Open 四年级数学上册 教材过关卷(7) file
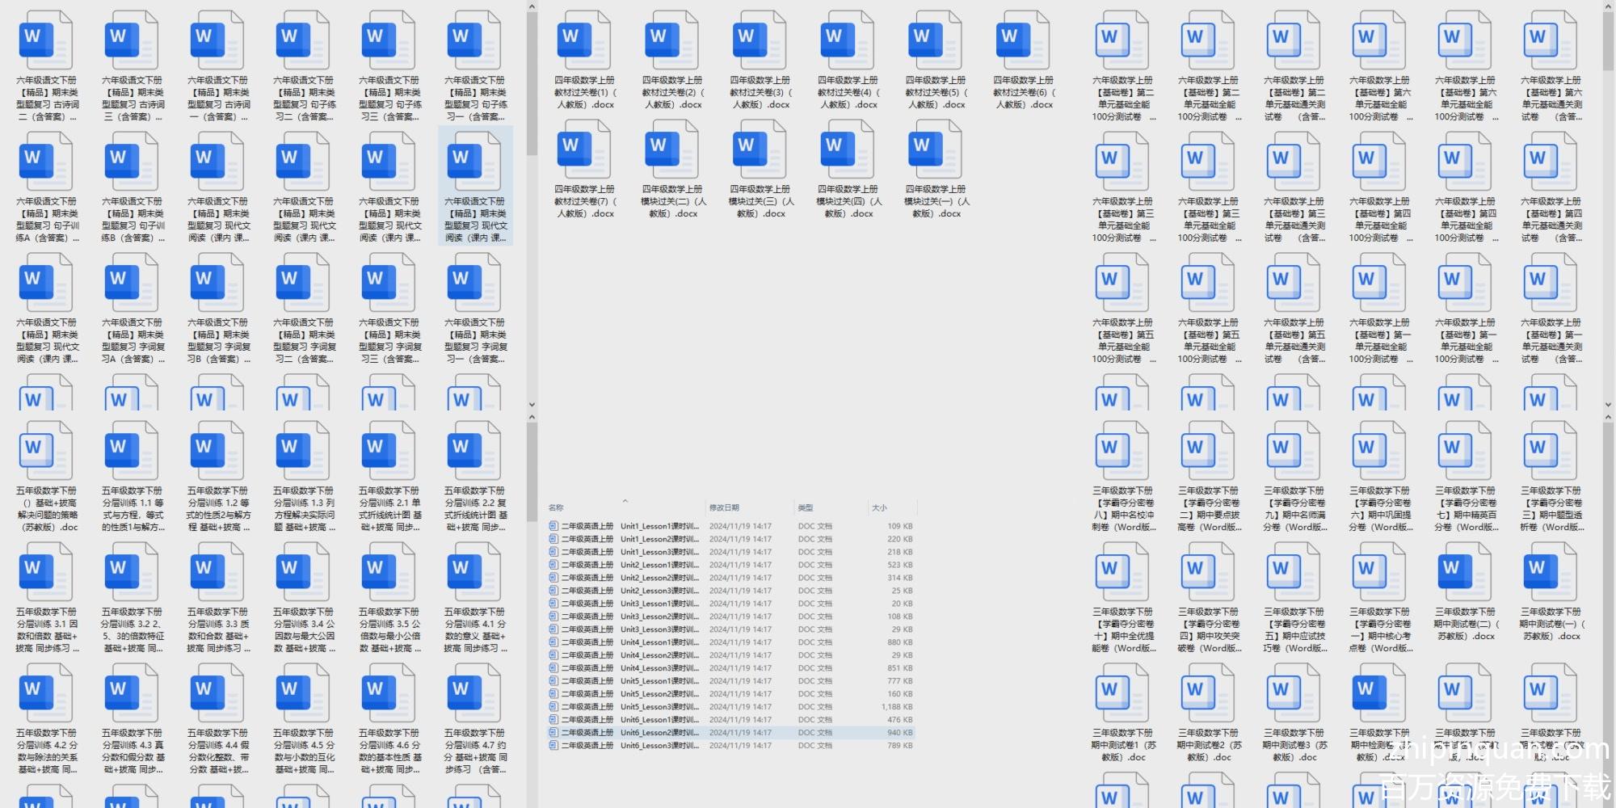 [x=583, y=149]
